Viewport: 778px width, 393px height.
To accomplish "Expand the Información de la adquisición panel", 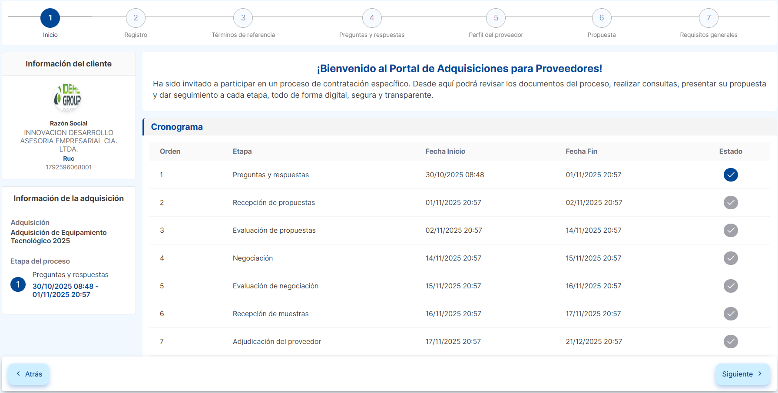I will click(69, 198).
